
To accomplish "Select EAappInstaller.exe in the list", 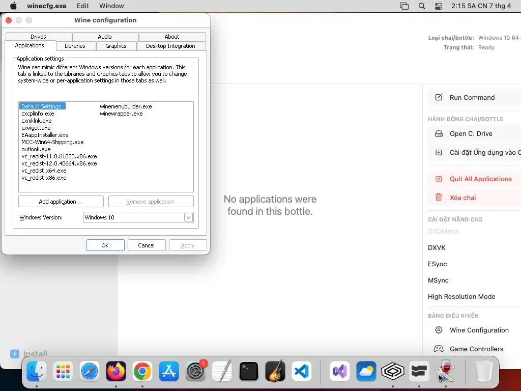I will pos(45,135).
